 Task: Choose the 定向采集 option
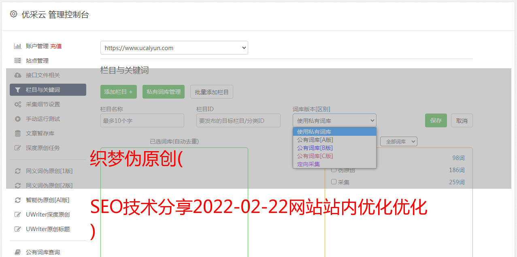tap(334, 164)
